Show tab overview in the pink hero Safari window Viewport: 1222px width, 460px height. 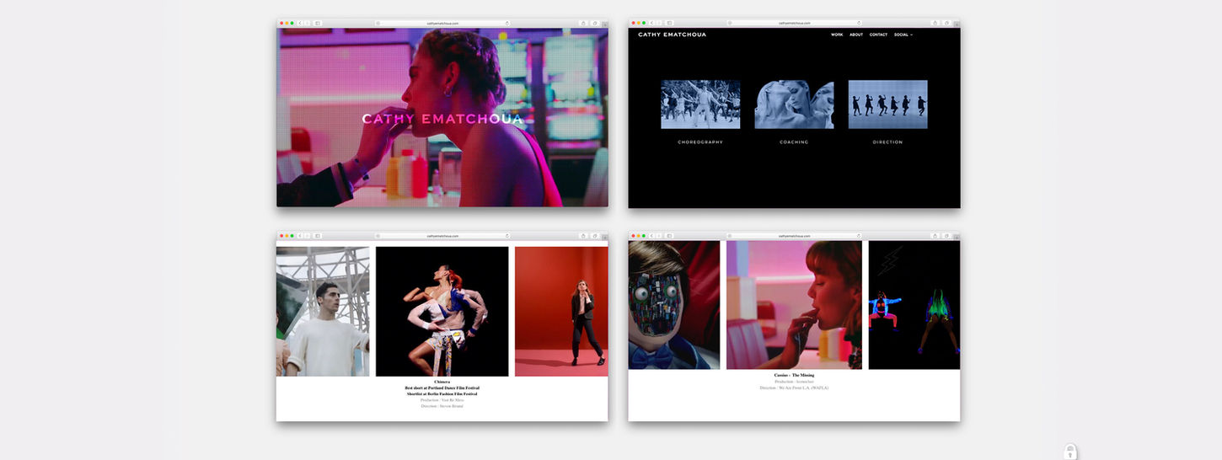tap(595, 24)
